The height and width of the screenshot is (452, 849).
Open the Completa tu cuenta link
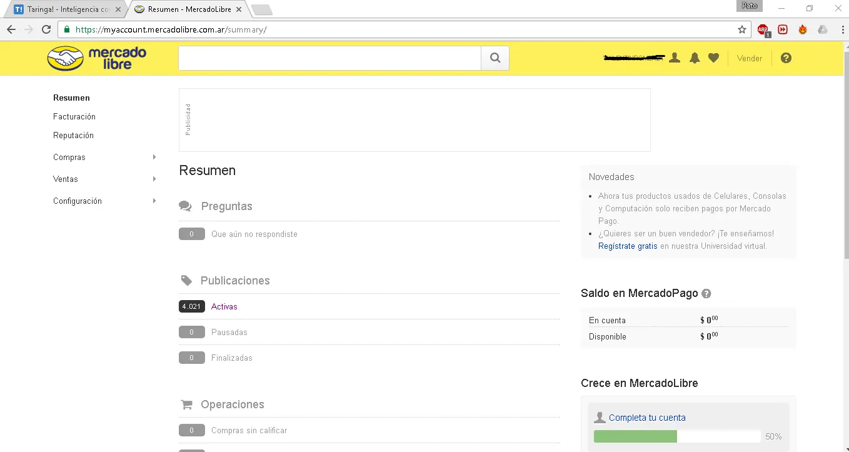(647, 418)
